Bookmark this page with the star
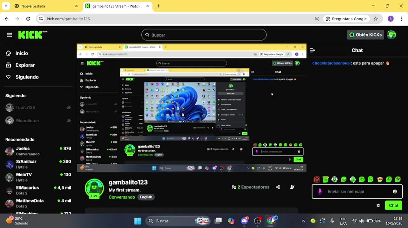The image size is (408, 228). pos(376,19)
